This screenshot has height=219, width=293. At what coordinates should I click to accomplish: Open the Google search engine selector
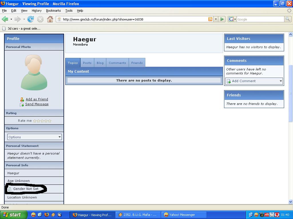tap(232, 19)
